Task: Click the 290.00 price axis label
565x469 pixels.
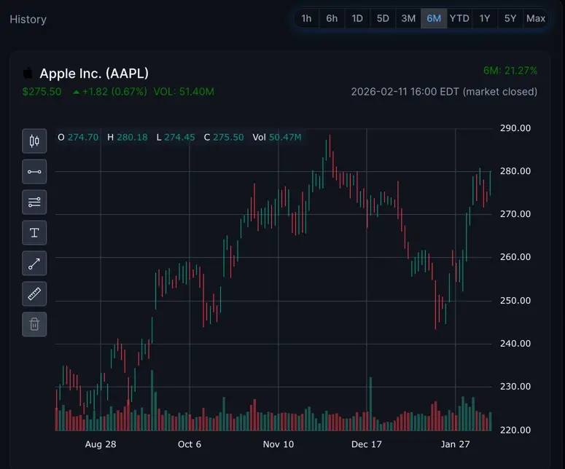Action: tap(515, 128)
